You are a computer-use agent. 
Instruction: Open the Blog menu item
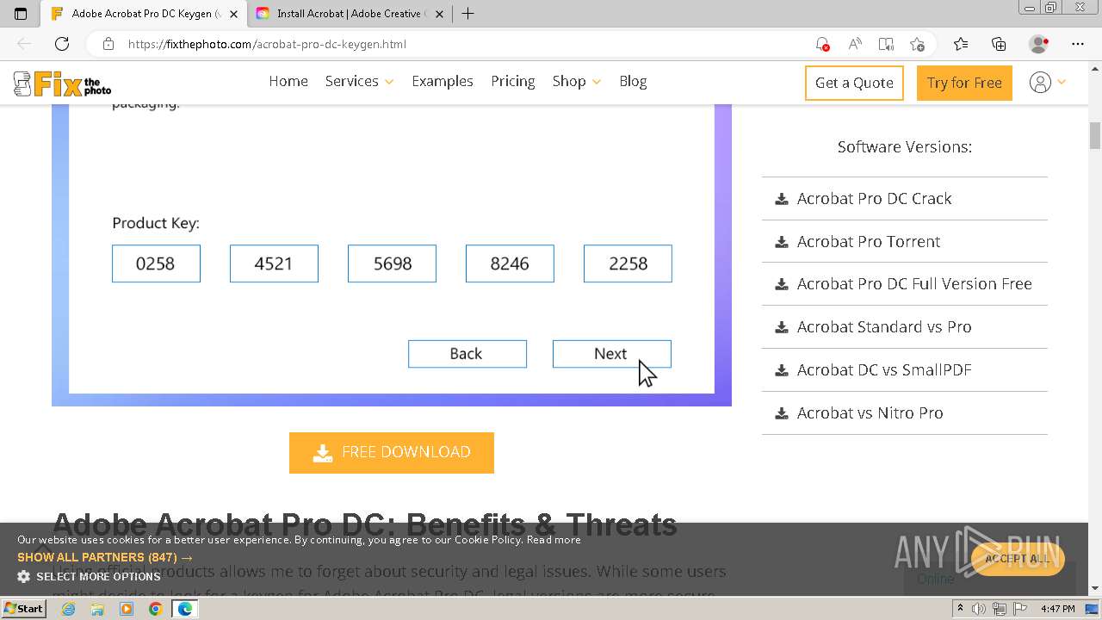[633, 81]
